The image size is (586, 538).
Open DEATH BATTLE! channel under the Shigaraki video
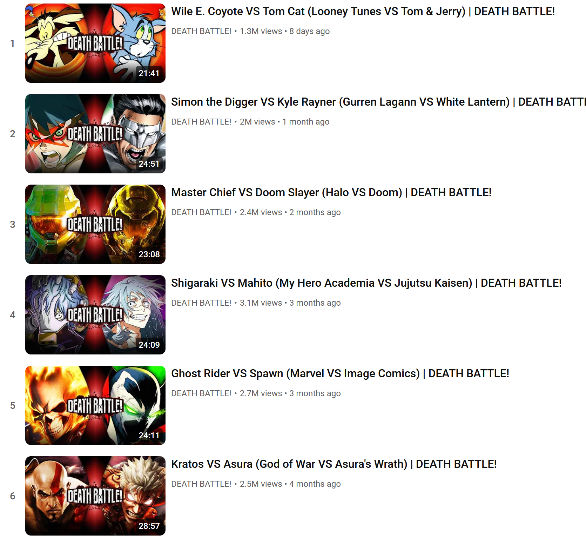pyautogui.click(x=201, y=303)
